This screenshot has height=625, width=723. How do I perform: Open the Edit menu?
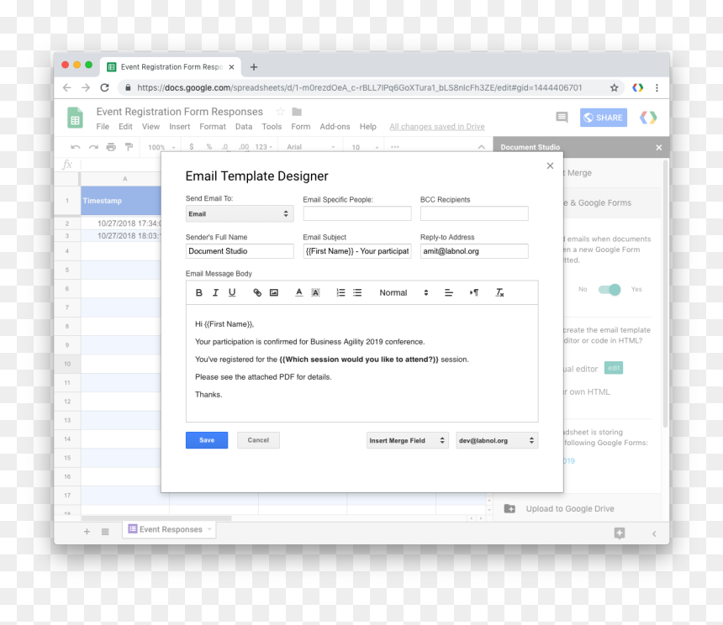tap(125, 127)
